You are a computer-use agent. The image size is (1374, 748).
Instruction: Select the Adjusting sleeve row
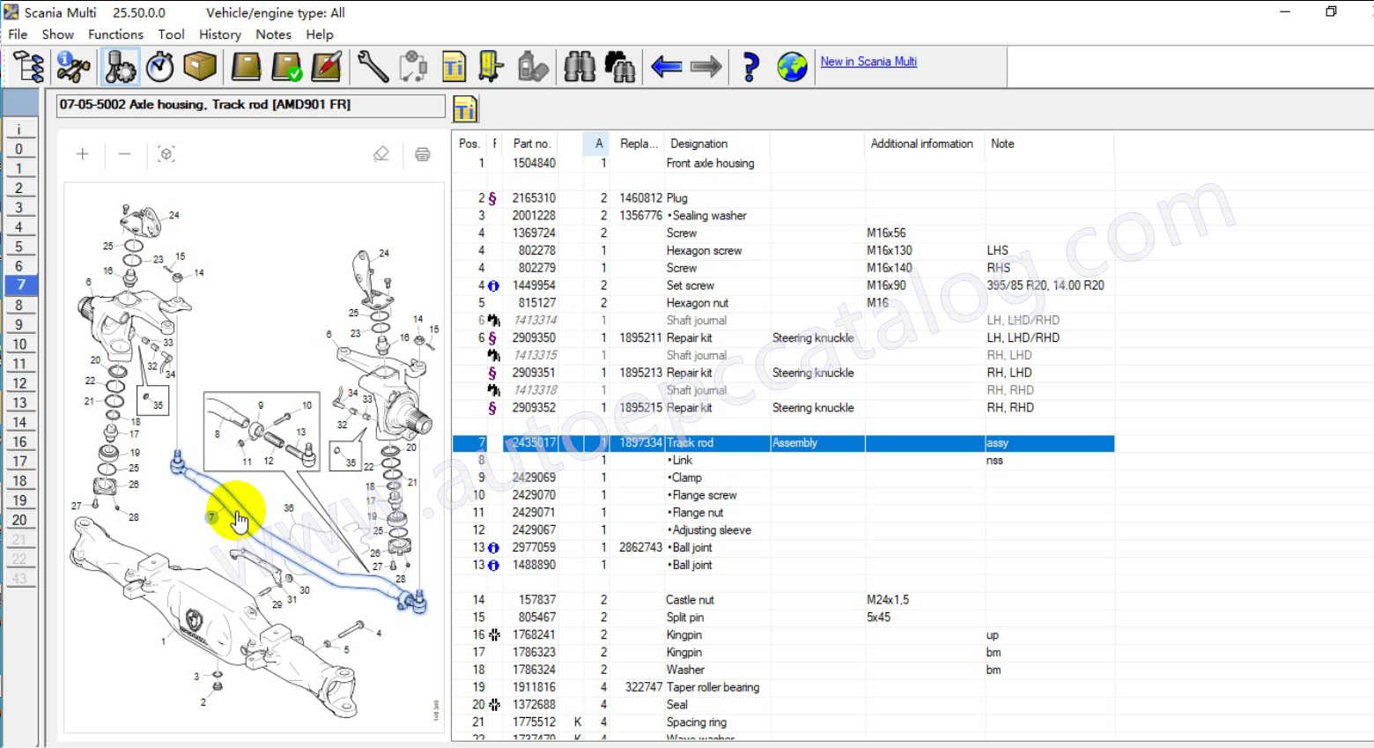(x=783, y=530)
